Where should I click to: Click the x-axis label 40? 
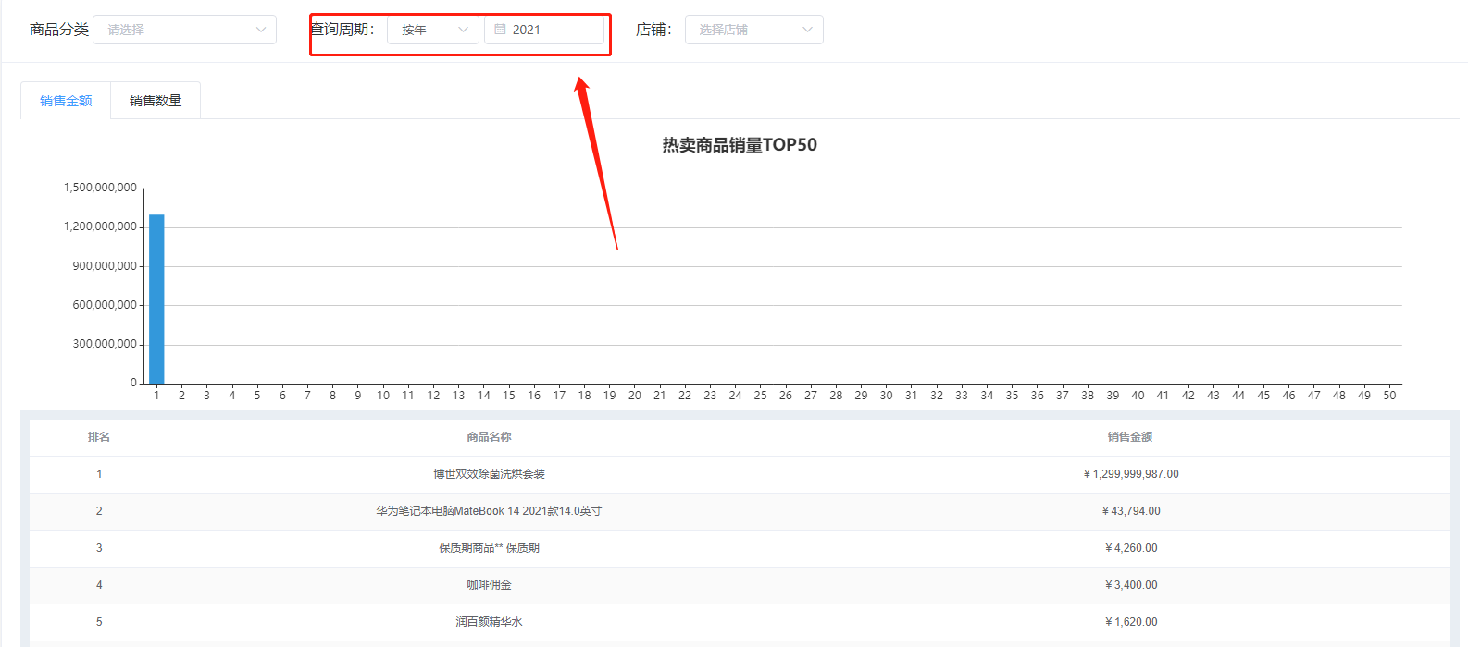tap(1138, 396)
